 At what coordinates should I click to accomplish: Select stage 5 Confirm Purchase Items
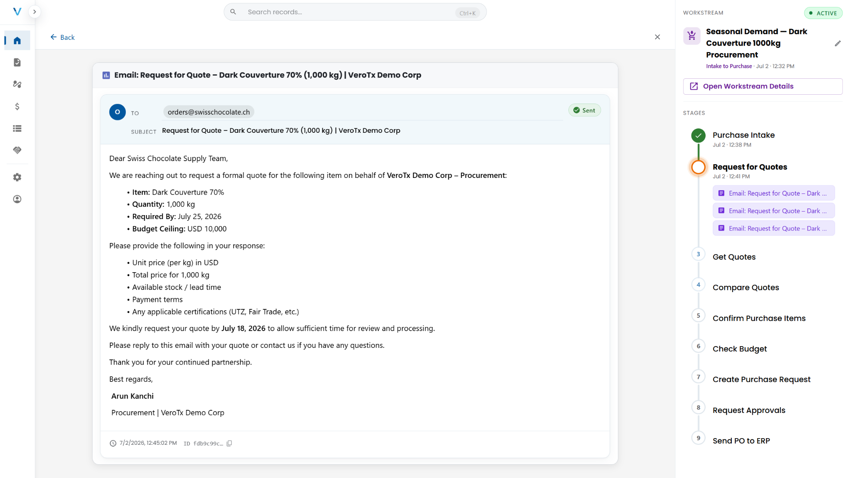point(759,318)
